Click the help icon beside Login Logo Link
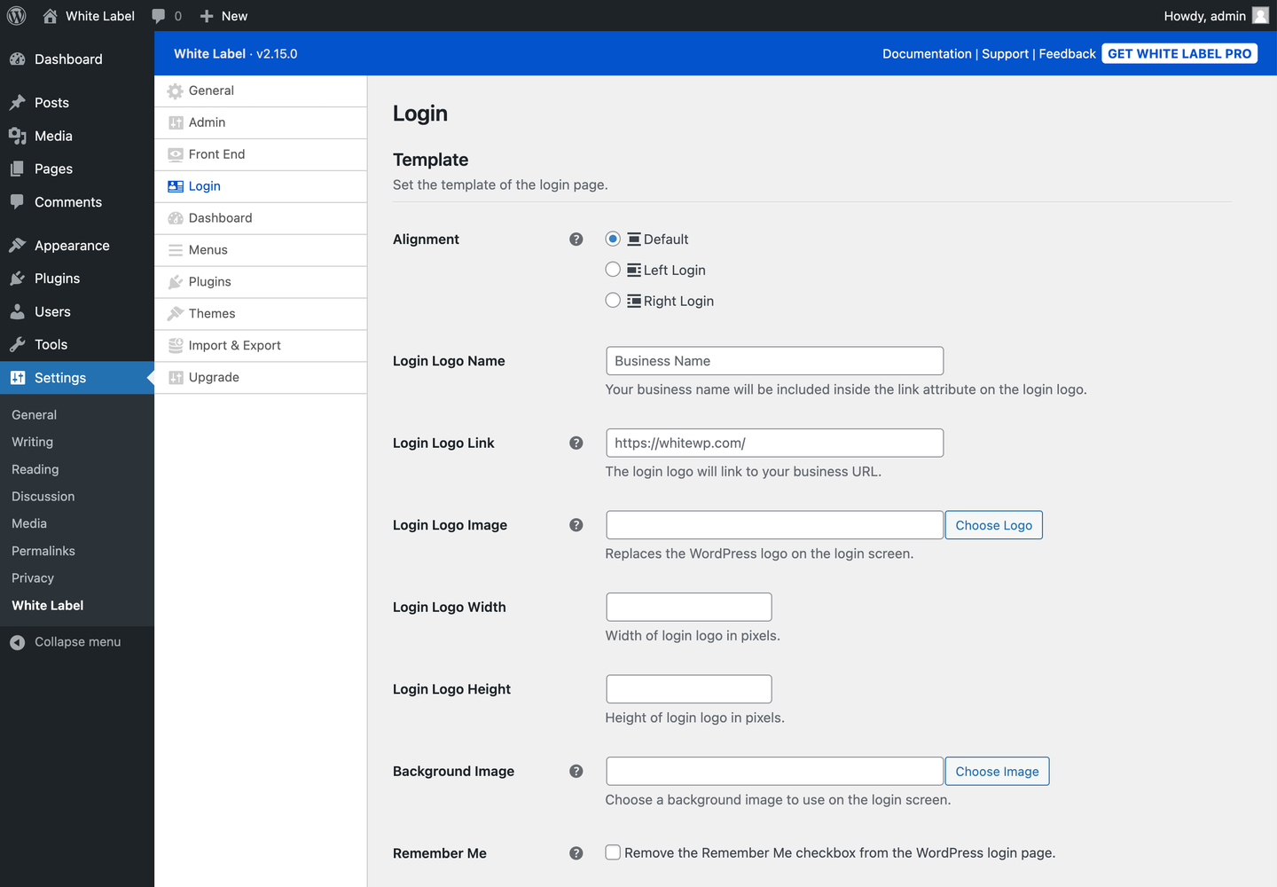The width and height of the screenshot is (1277, 887). [576, 443]
